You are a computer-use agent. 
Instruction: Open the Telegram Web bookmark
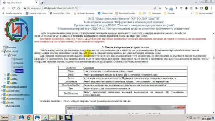105,13
